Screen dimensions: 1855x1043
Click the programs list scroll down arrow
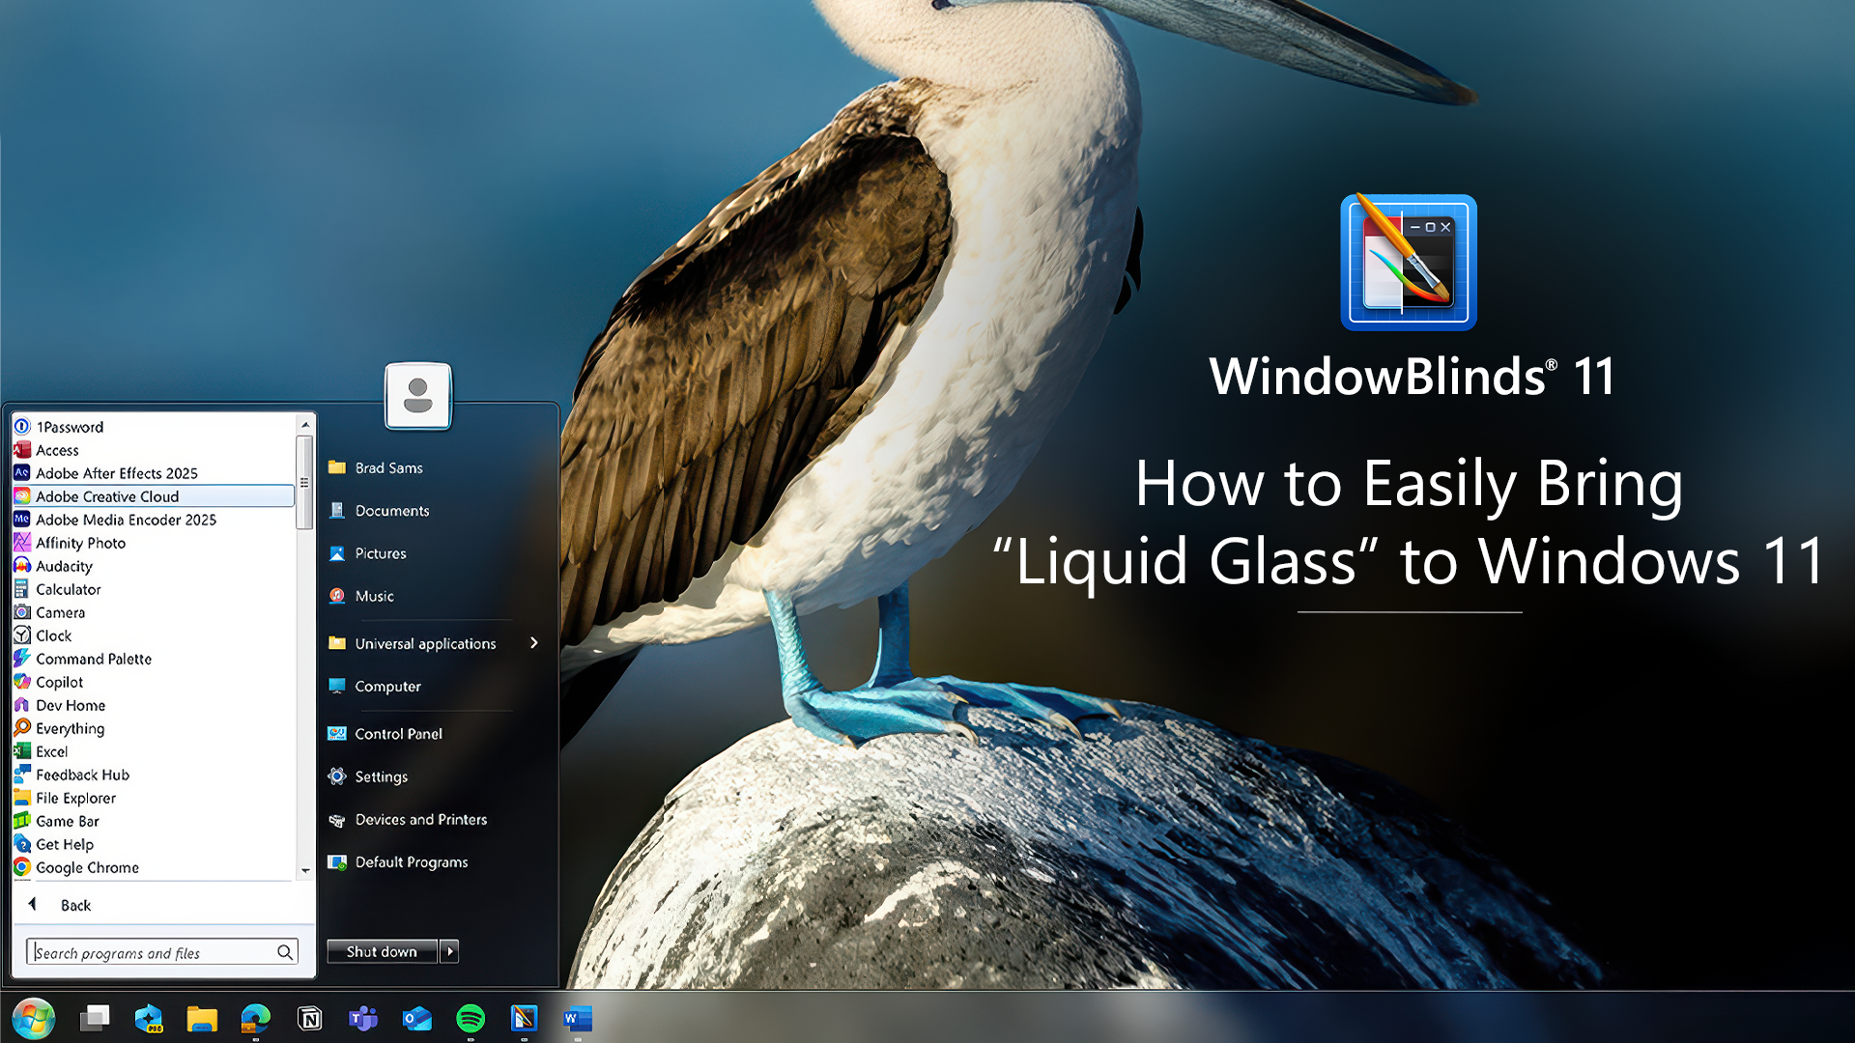coord(305,870)
